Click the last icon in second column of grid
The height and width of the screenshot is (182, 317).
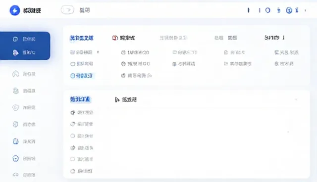click(x=123, y=76)
